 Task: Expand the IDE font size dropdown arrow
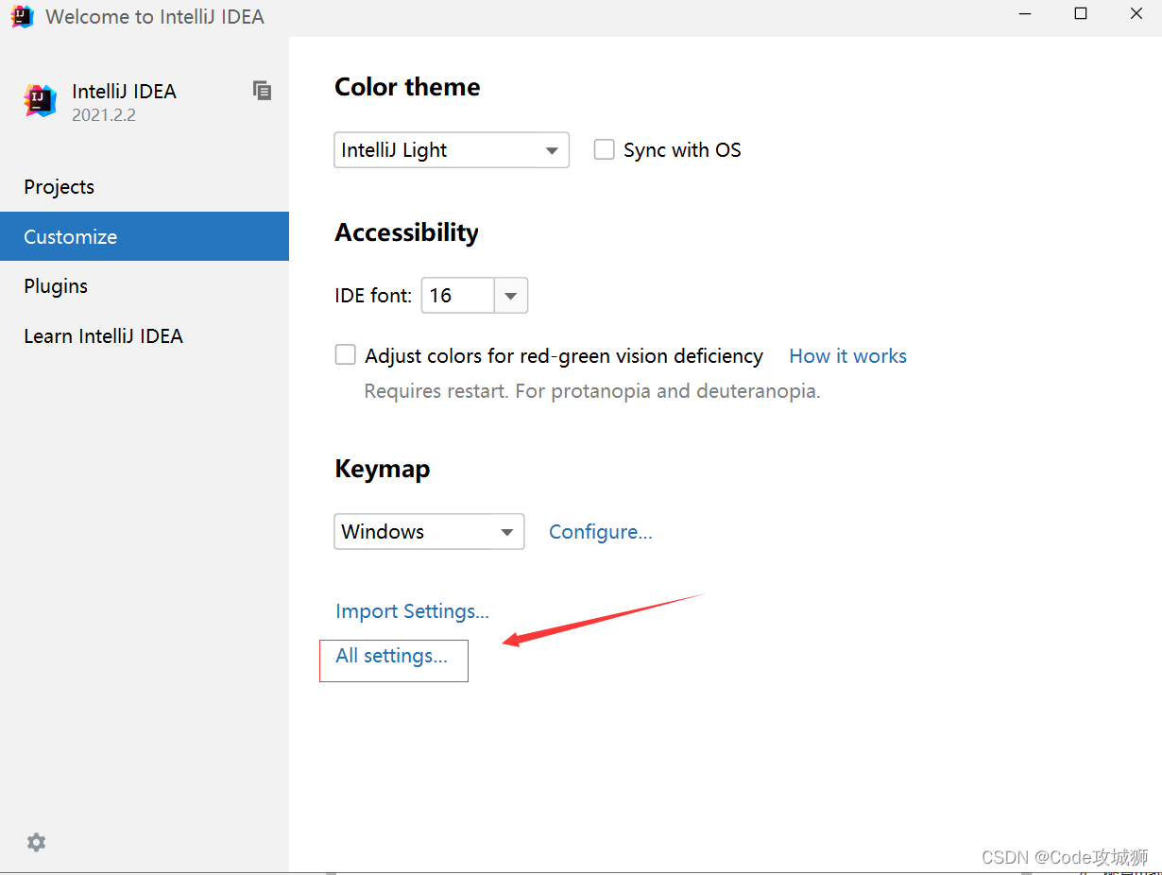point(511,296)
